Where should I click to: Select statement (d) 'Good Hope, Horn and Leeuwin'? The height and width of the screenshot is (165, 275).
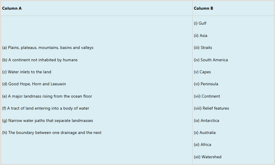[34, 84]
